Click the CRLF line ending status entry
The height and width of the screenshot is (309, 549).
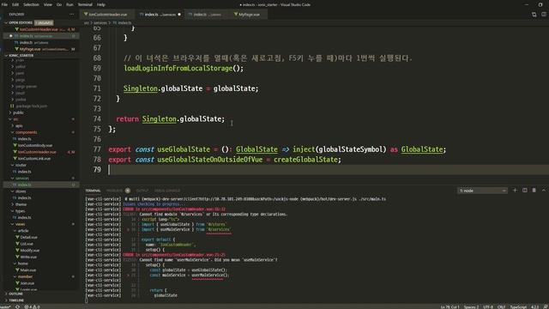click(x=501, y=306)
